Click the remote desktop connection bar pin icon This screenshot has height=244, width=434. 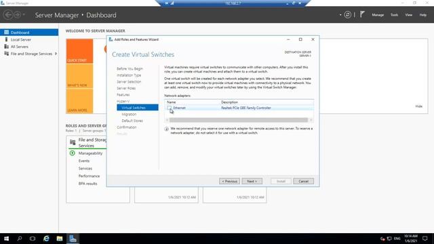[x=166, y=3]
